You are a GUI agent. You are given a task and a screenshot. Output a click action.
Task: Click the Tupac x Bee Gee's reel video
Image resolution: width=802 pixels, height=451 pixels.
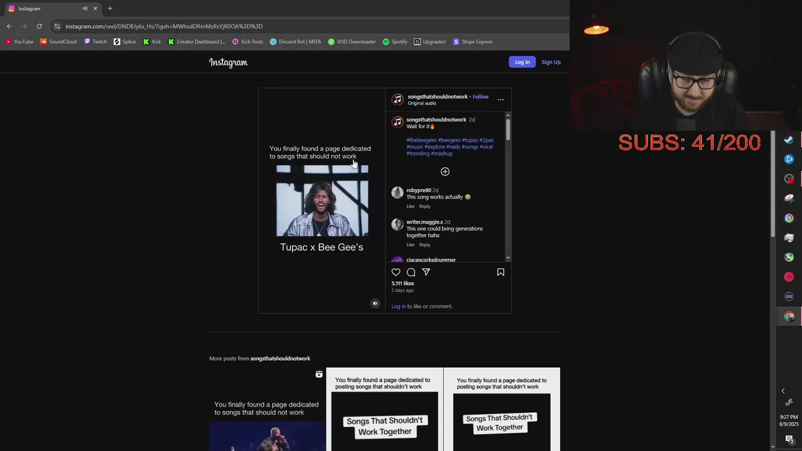322,200
